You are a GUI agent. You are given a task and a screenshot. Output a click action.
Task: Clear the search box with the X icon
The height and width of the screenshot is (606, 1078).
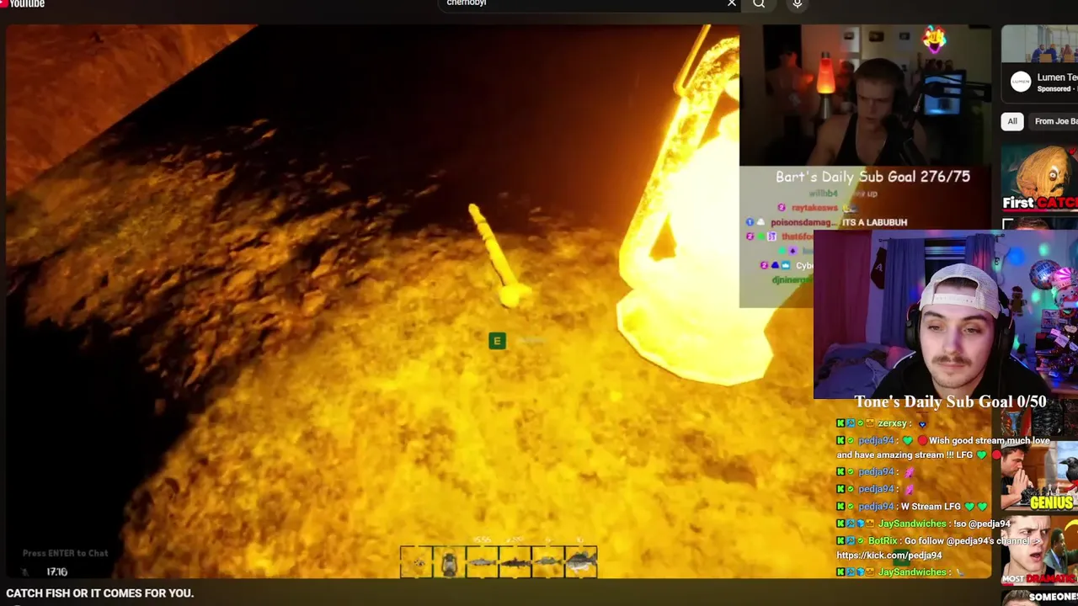[732, 3]
